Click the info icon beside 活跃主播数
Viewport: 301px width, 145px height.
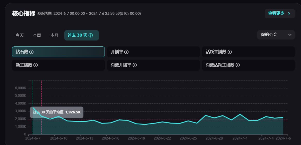coord(230,52)
